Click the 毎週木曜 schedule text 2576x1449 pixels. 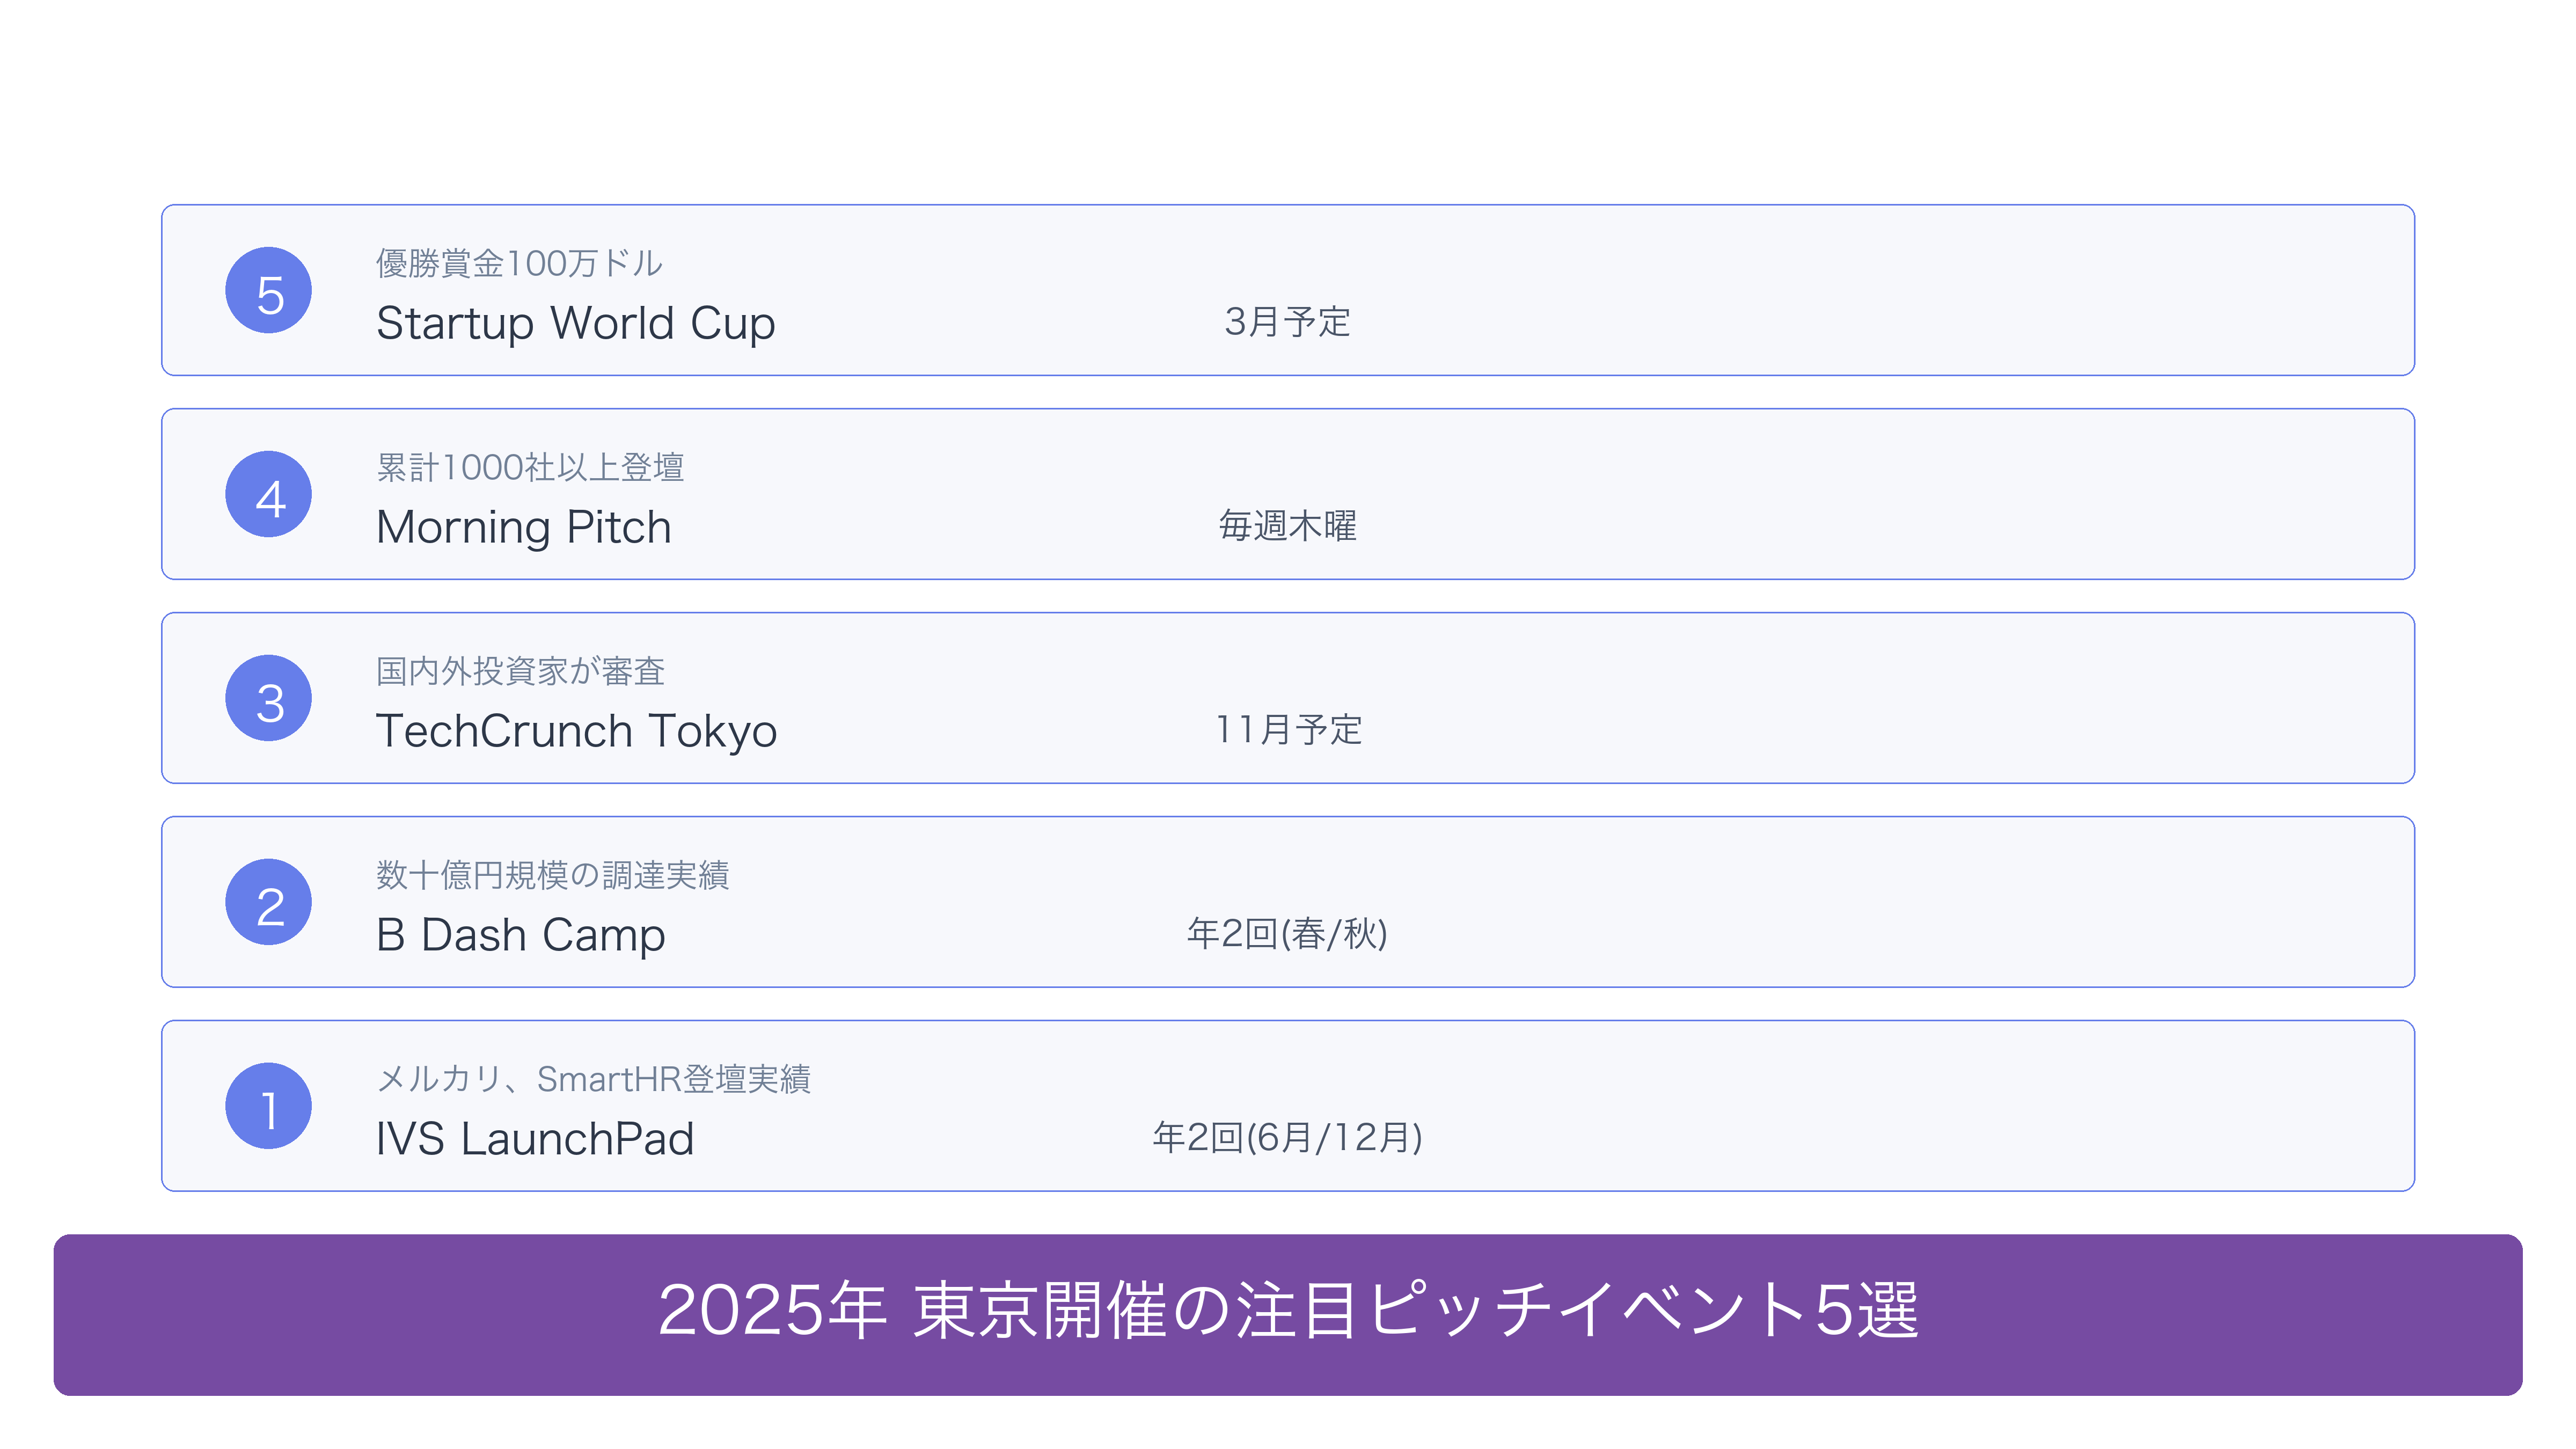click(x=1287, y=526)
